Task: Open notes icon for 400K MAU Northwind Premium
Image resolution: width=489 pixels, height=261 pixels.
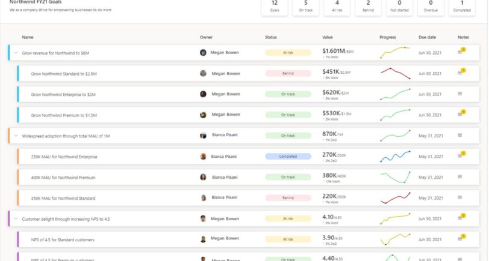Action: coord(459,176)
